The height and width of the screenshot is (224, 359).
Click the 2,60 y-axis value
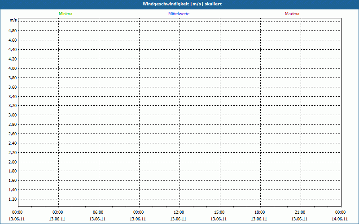click(x=13, y=134)
